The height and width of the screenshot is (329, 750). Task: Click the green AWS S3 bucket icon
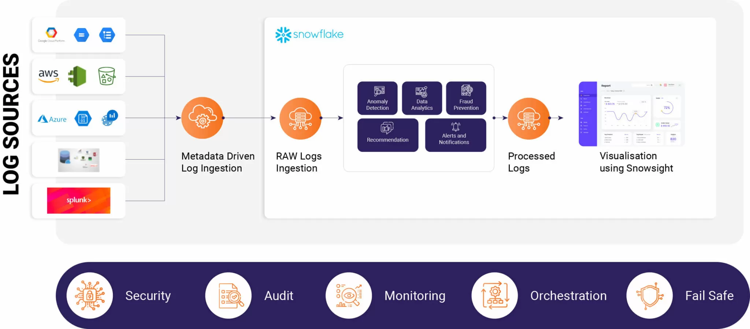(107, 76)
